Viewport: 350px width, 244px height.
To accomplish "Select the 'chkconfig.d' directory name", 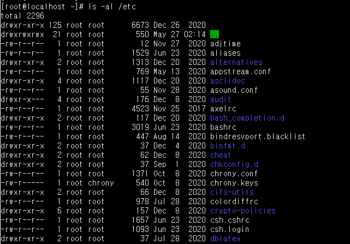I will [x=234, y=164].
